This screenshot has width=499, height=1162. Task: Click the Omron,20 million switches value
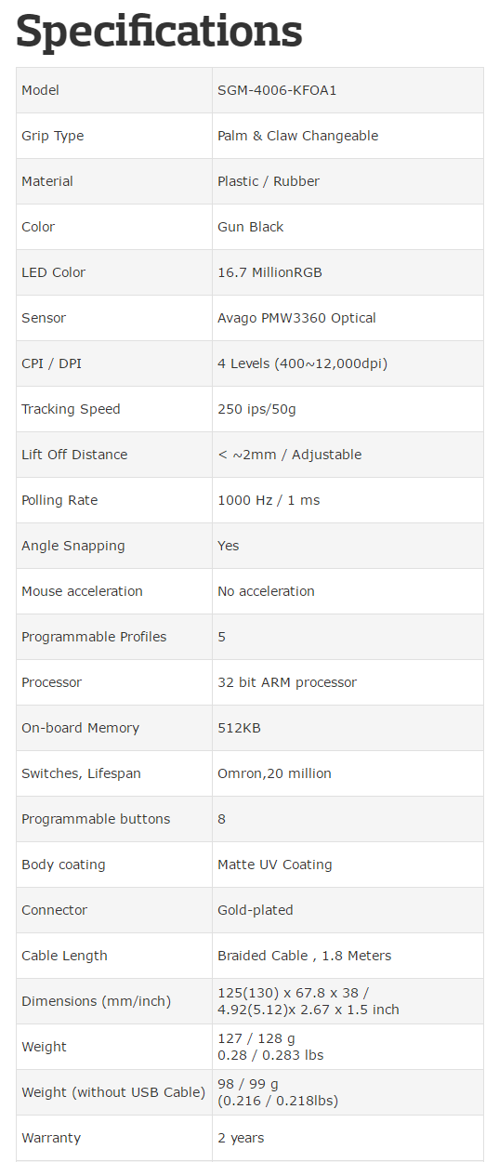[274, 773]
